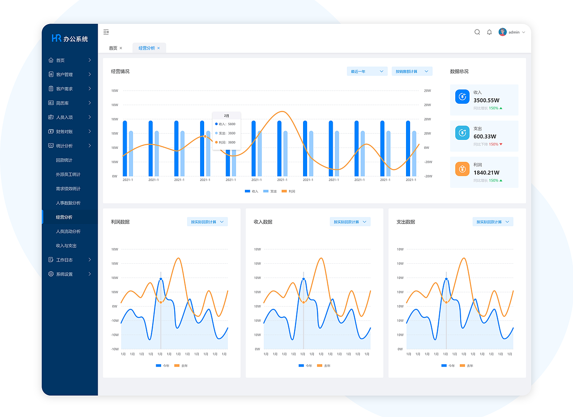Viewport: 573px width, 417px height.
Task: Click the 首页 home icon in sidebar
Action: [51, 60]
